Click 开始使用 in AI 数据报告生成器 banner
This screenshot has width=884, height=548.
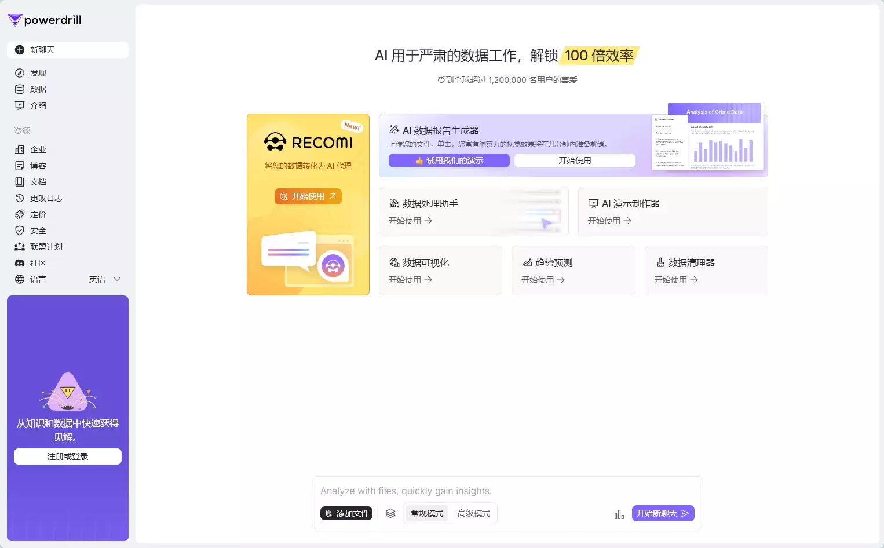click(575, 160)
